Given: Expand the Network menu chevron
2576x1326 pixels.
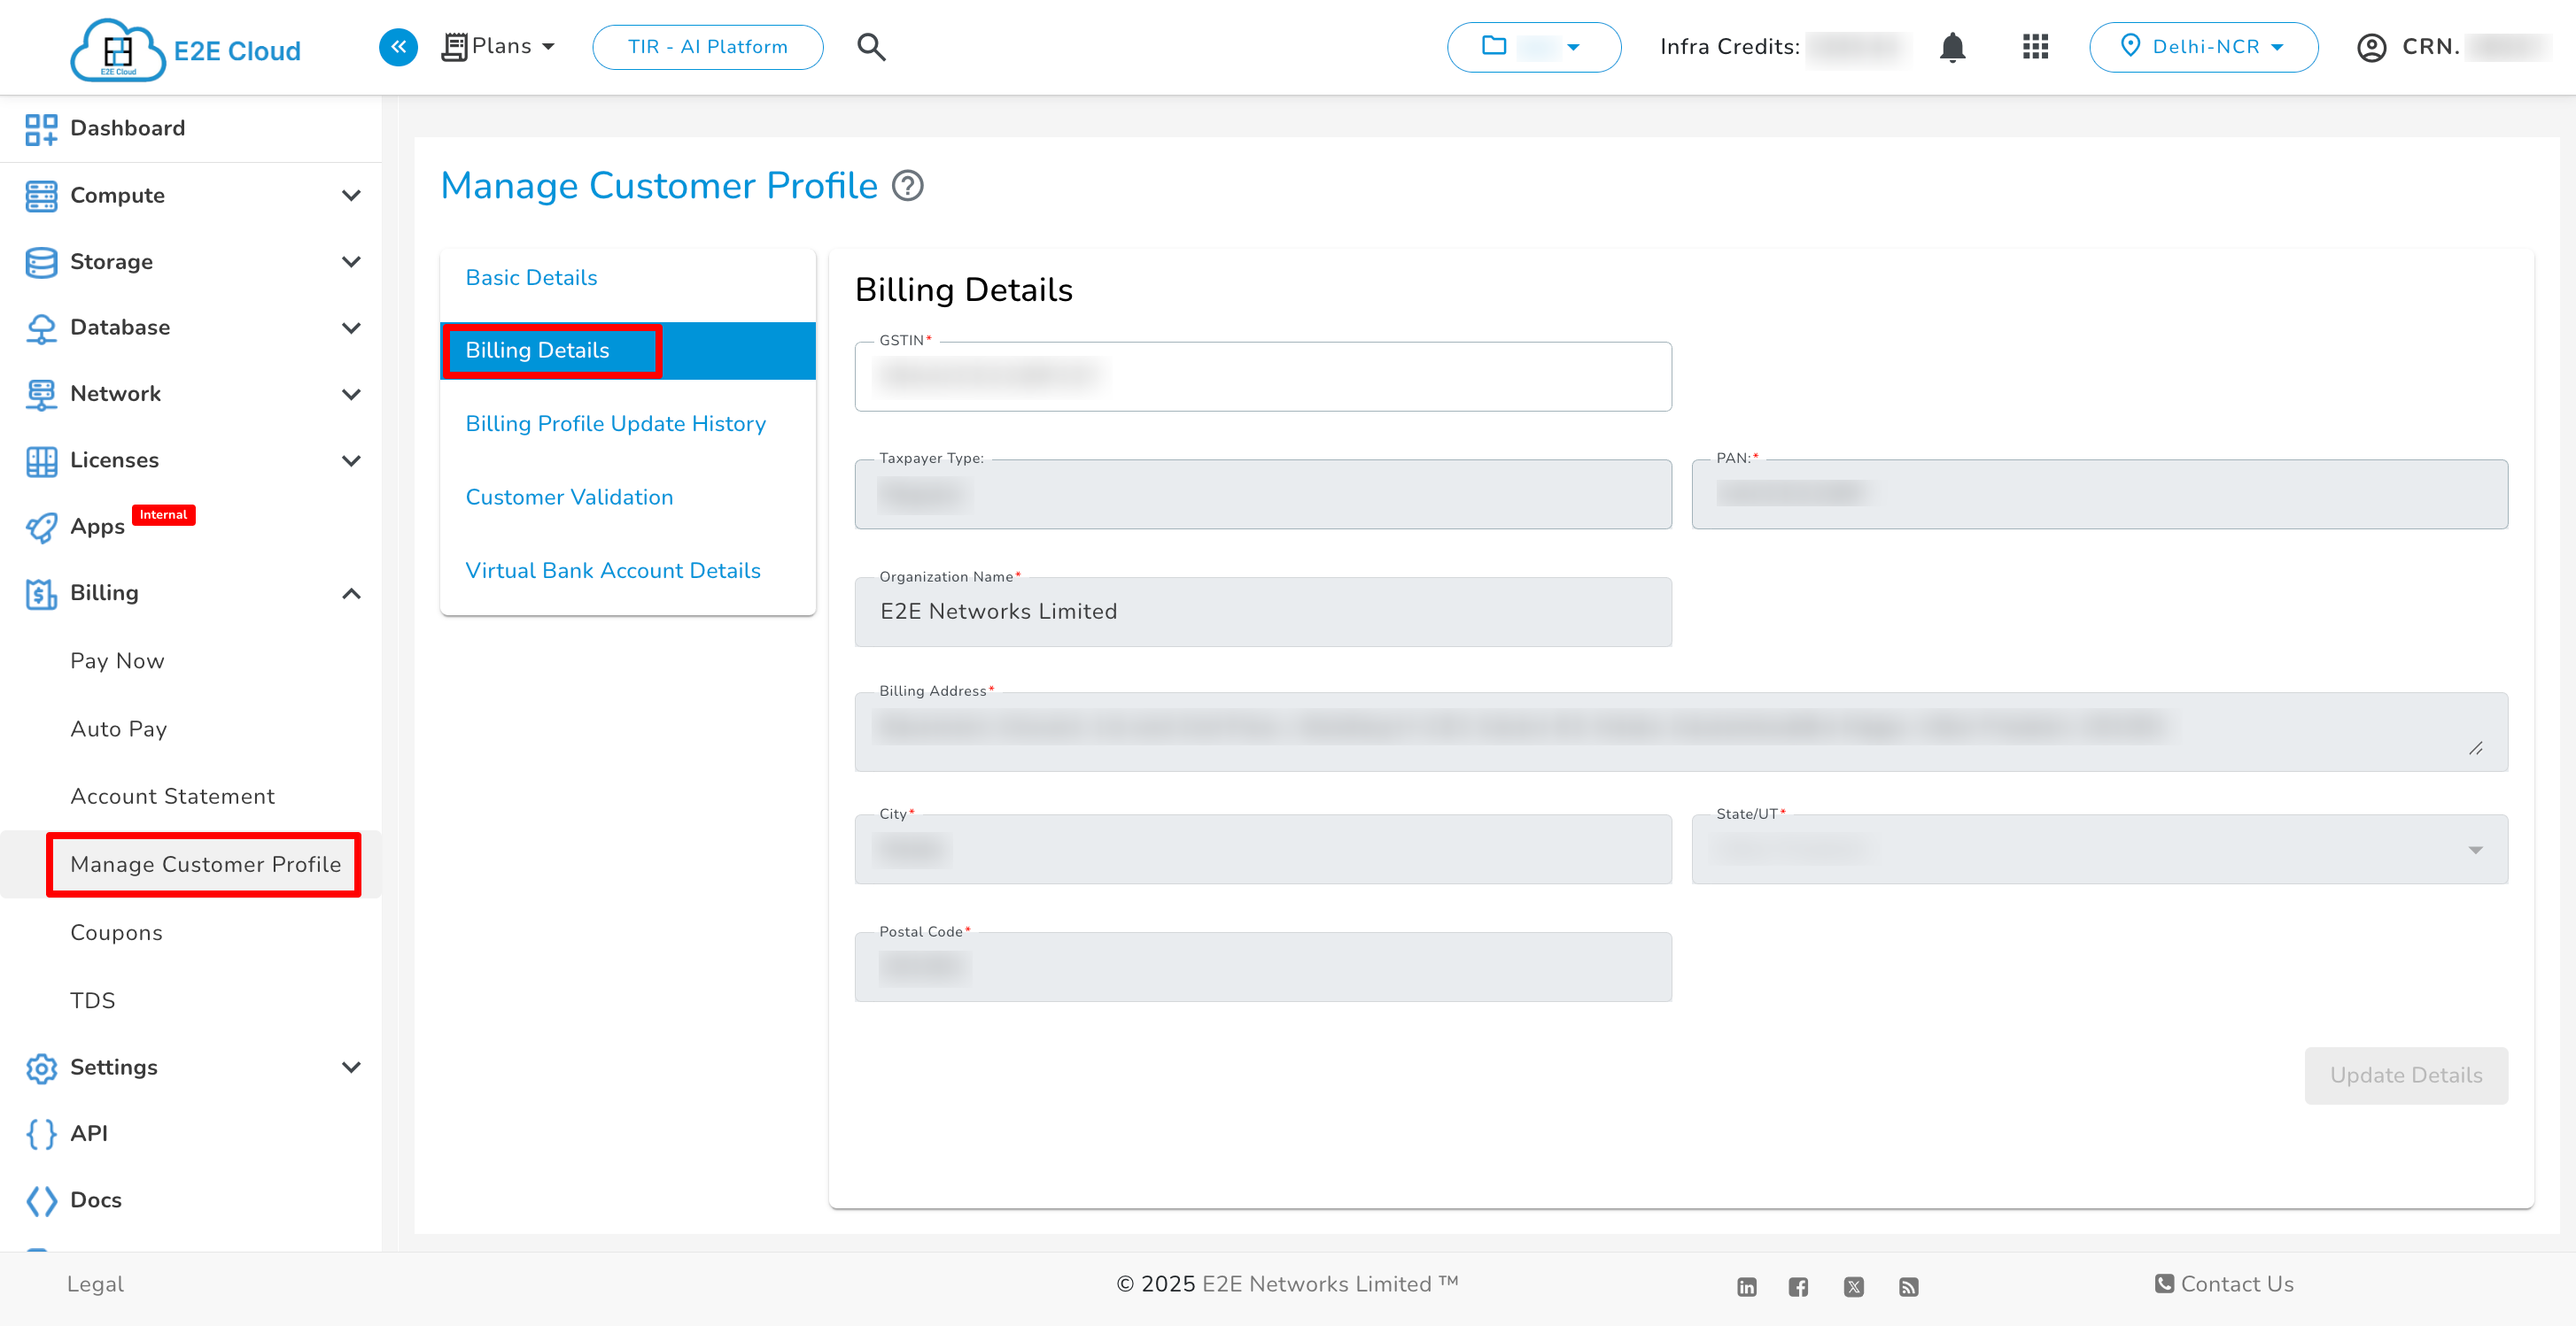Looking at the screenshot, I should (x=351, y=395).
